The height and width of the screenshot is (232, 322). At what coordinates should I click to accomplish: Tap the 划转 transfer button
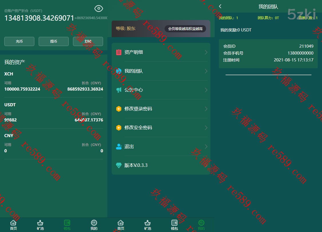pos(88,41)
